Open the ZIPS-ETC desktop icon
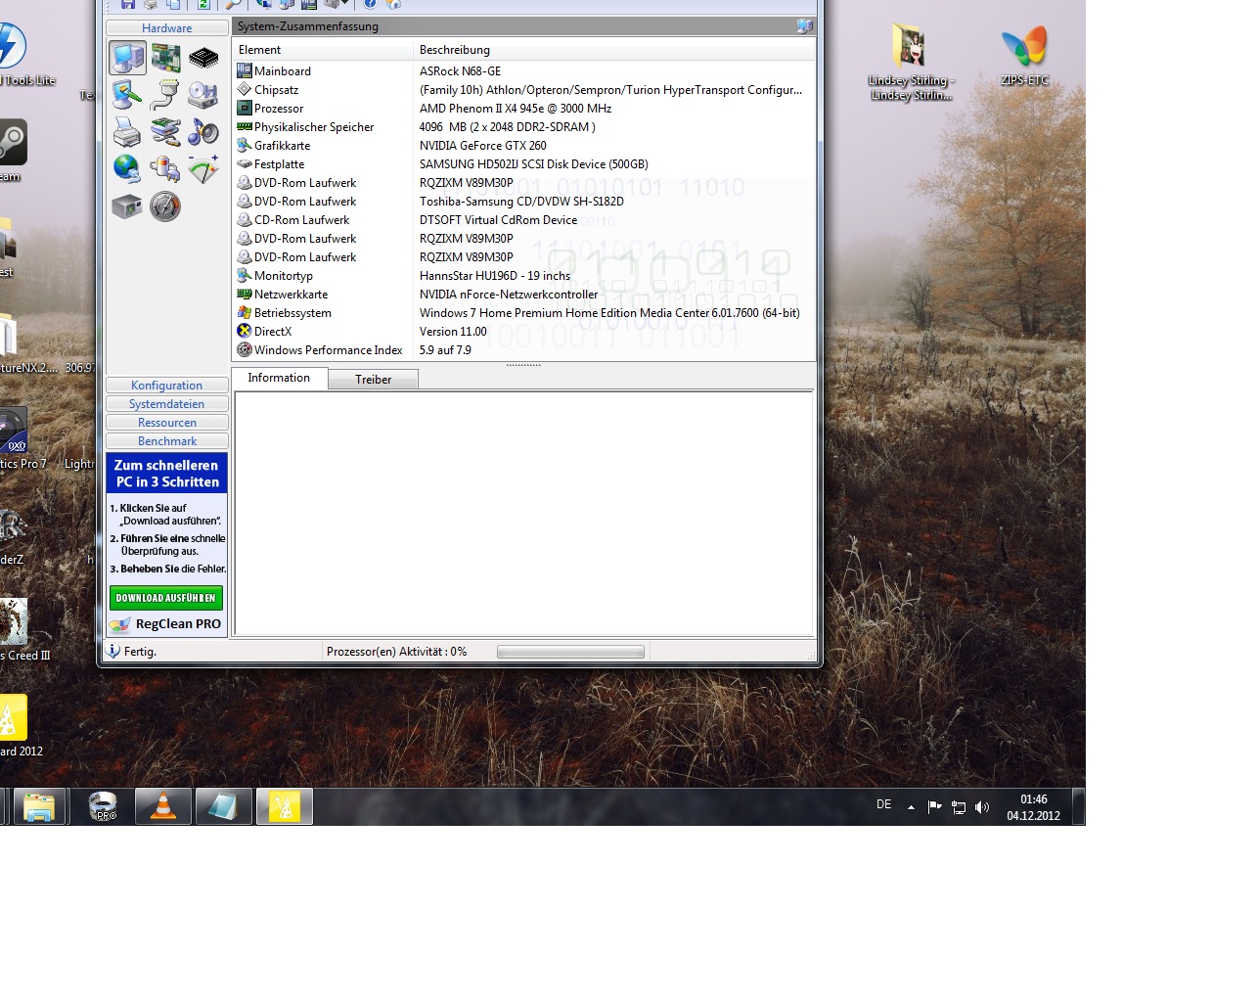 [1024, 56]
